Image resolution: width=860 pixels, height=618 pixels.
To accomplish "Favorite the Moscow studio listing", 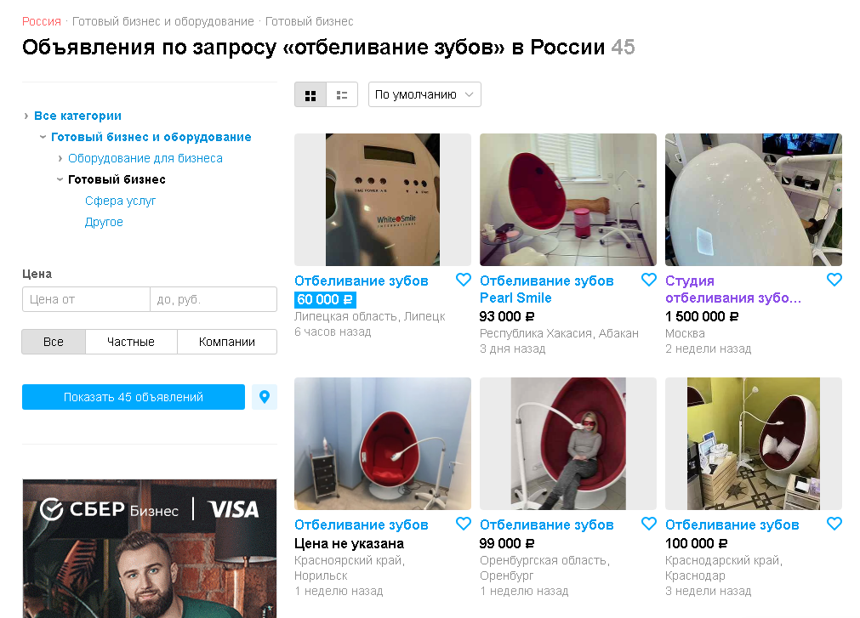I will tap(834, 280).
